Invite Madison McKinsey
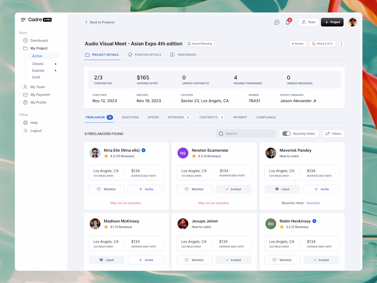Image resolution: width=377 pixels, height=283 pixels. pyautogui.click(x=146, y=260)
